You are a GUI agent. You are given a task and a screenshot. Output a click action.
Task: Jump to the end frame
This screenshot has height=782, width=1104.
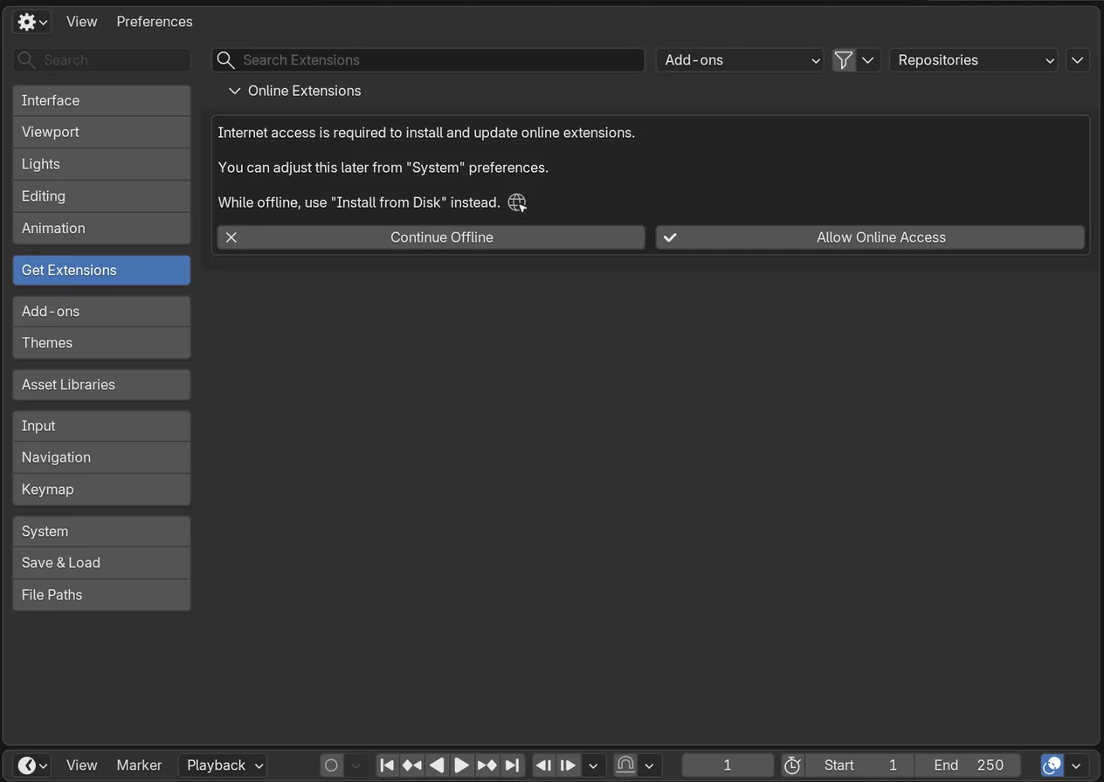[x=512, y=765]
